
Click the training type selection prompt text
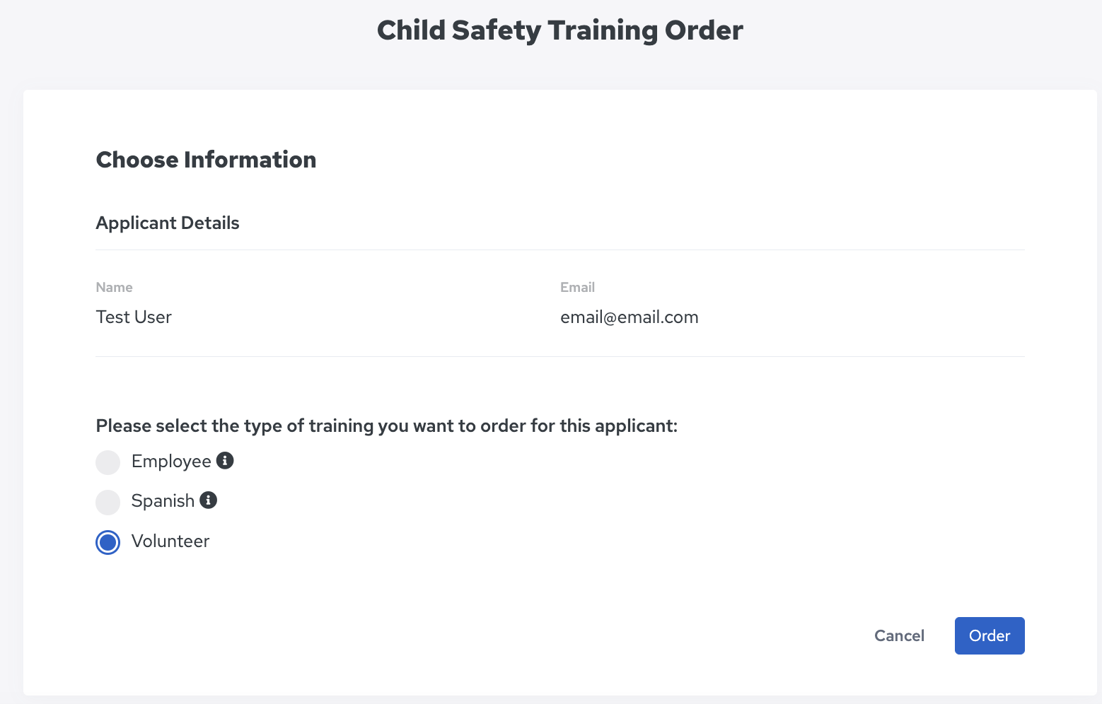tap(387, 426)
